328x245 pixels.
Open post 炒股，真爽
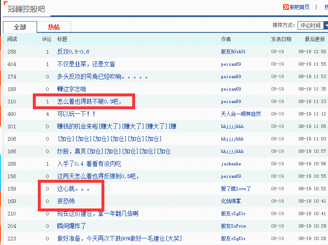tap(114, 152)
